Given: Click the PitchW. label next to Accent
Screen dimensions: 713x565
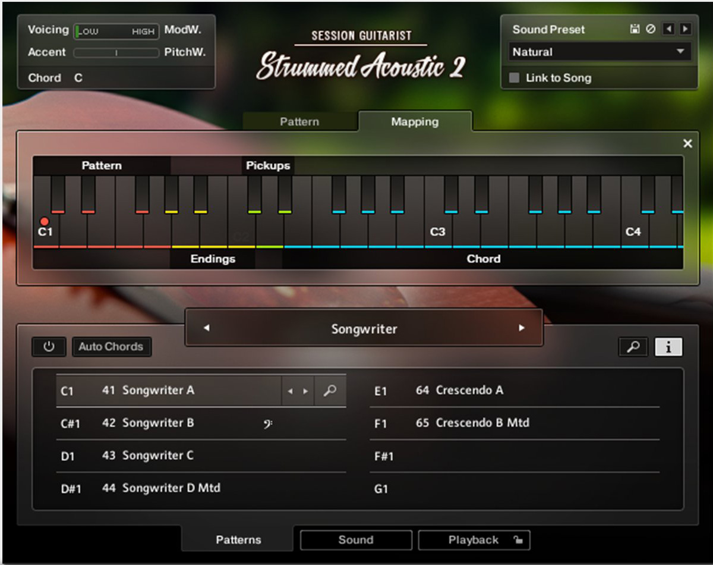Looking at the screenshot, I should 185,52.
